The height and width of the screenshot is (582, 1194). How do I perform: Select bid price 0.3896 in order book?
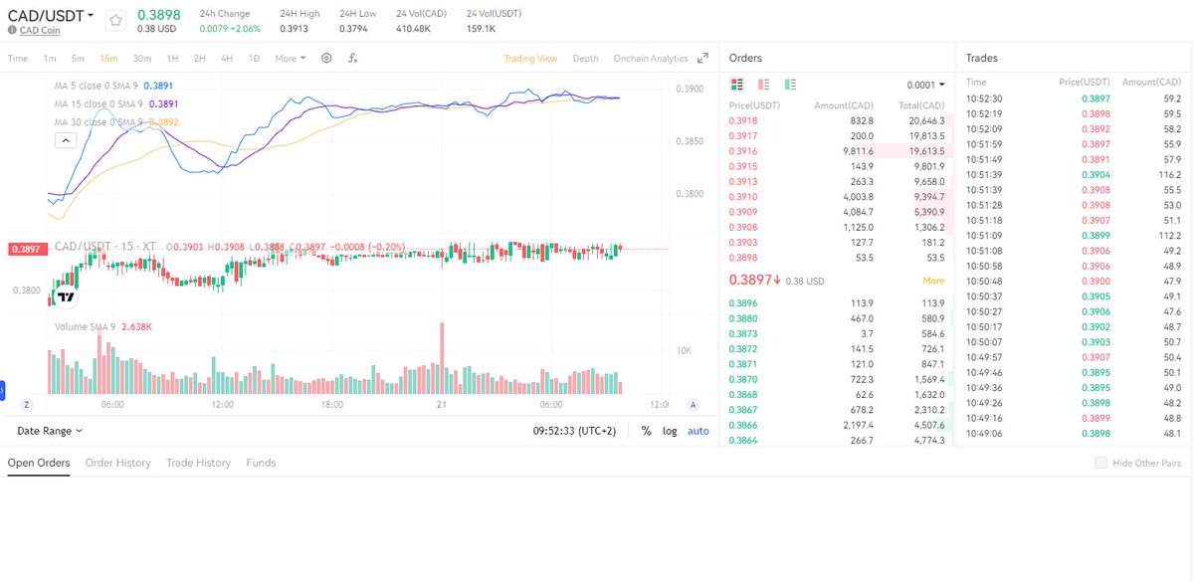click(742, 303)
